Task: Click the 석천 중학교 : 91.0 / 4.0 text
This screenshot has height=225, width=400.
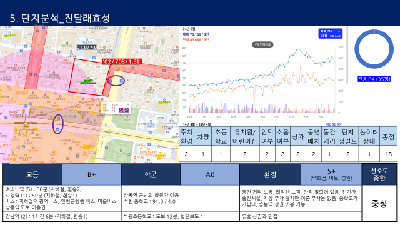Action: [149, 201]
